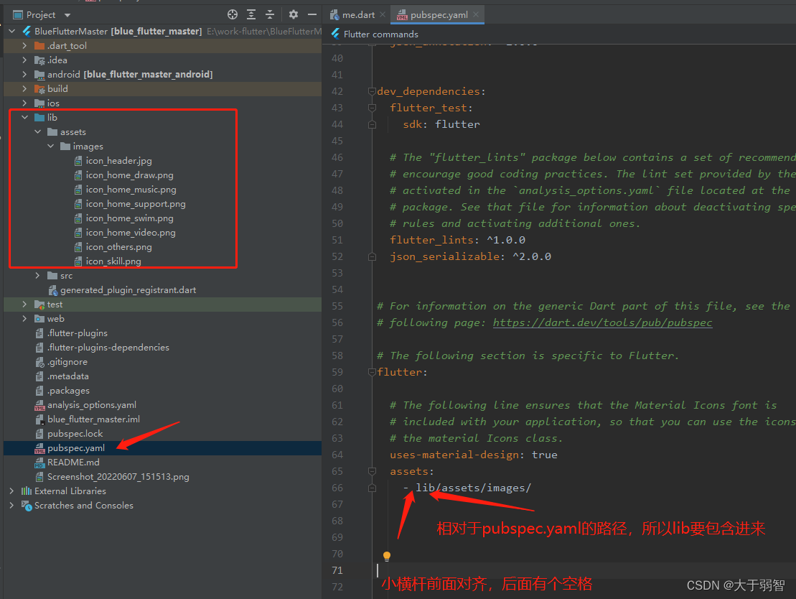Fold the dev_dependencies block in gutter
Image resolution: width=796 pixels, height=599 pixels.
click(372, 91)
